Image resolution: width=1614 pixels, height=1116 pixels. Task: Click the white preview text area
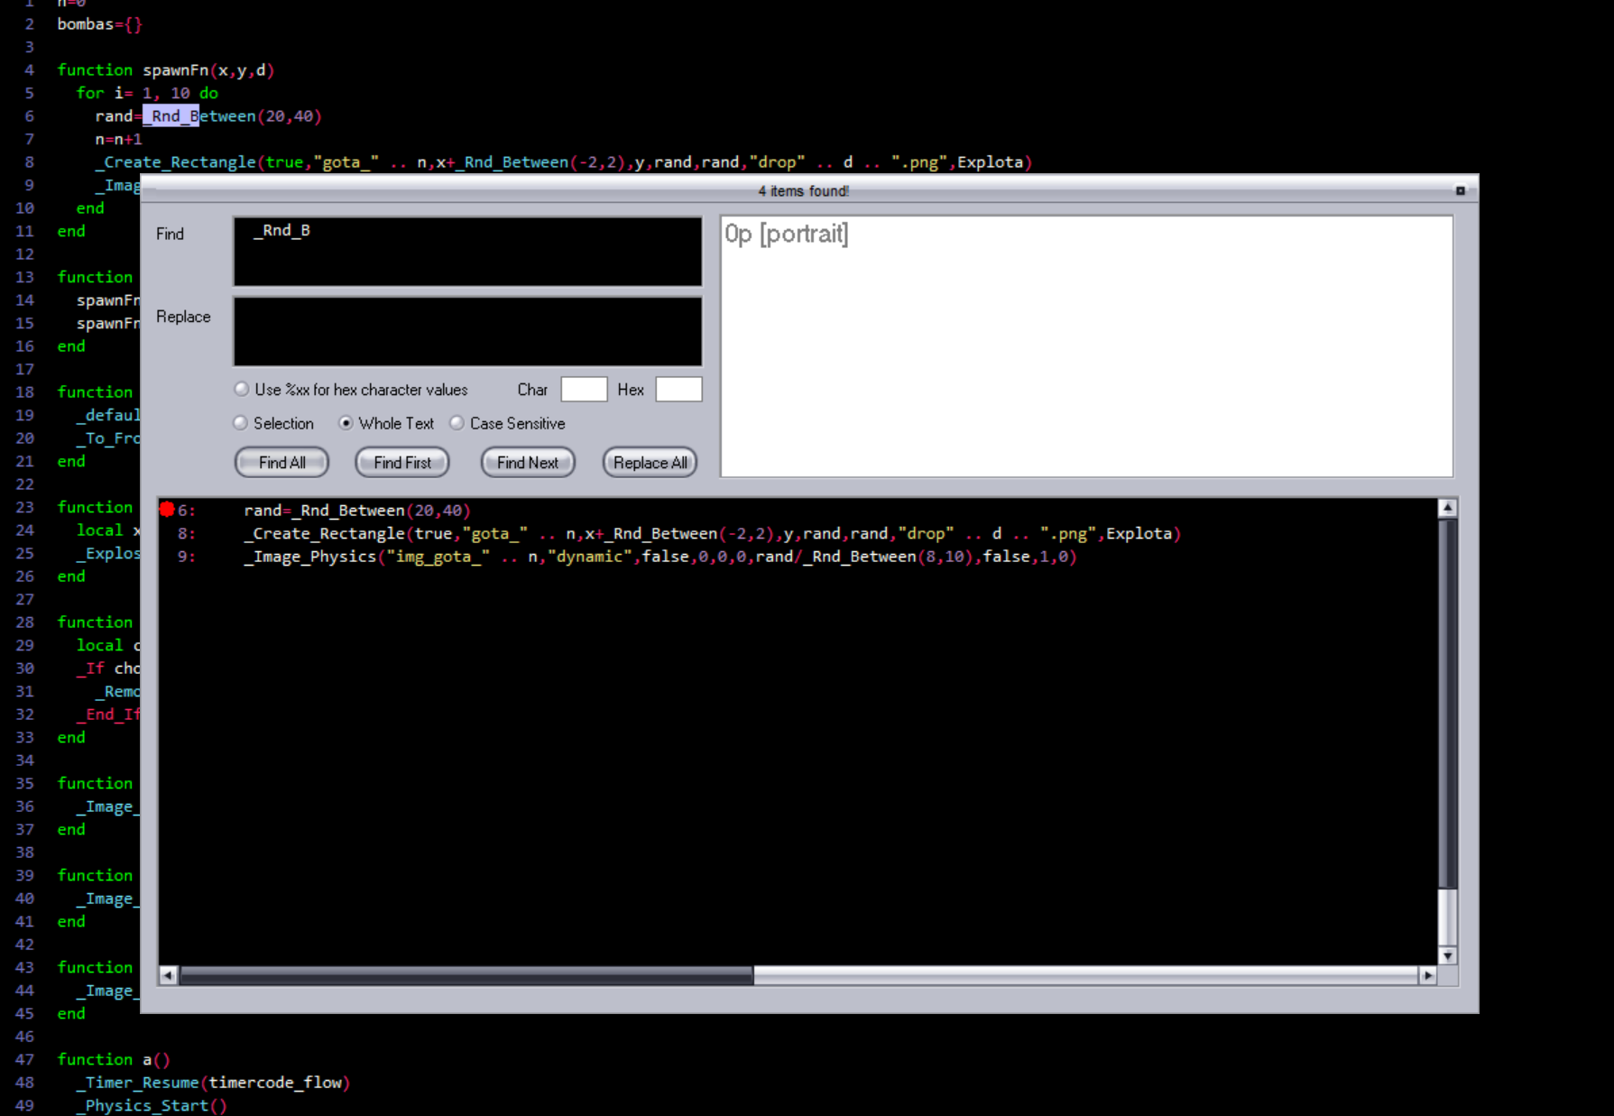pos(1086,346)
